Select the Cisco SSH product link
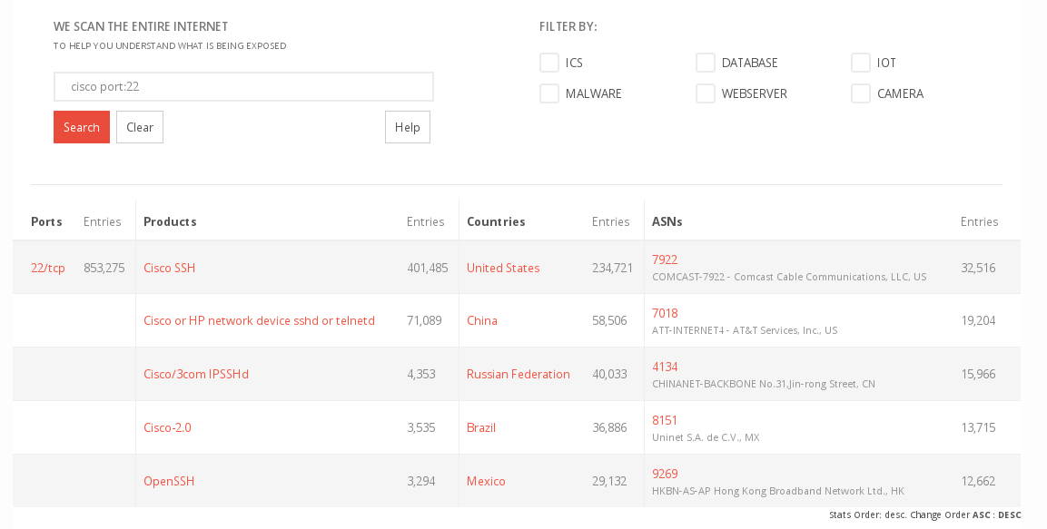The height and width of the screenshot is (529, 1047). pyautogui.click(x=170, y=268)
